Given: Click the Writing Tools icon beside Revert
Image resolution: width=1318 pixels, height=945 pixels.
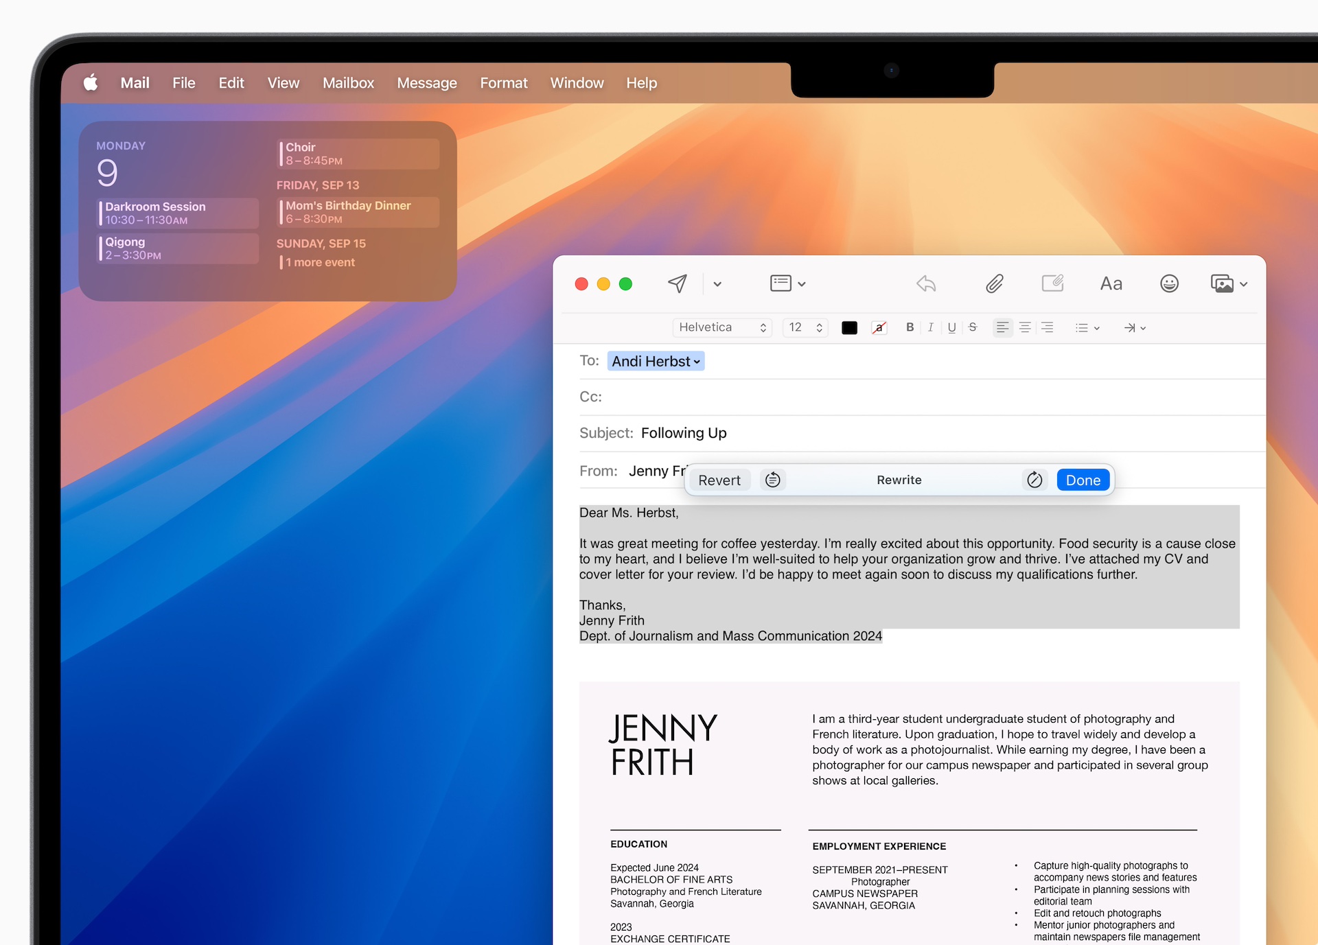Looking at the screenshot, I should pyautogui.click(x=773, y=480).
